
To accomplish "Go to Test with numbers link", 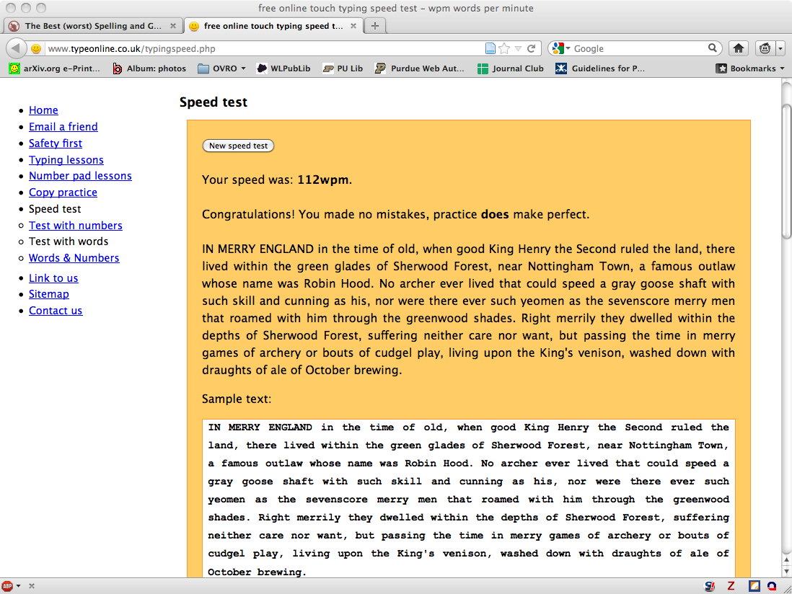I will pos(76,226).
